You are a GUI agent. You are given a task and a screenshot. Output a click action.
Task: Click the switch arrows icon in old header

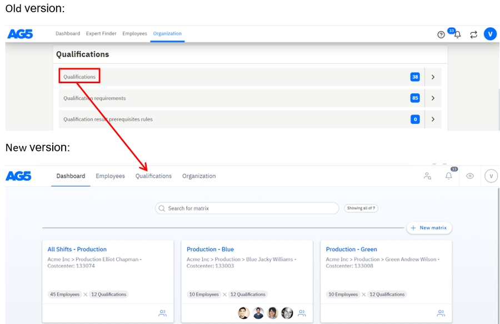473,34
